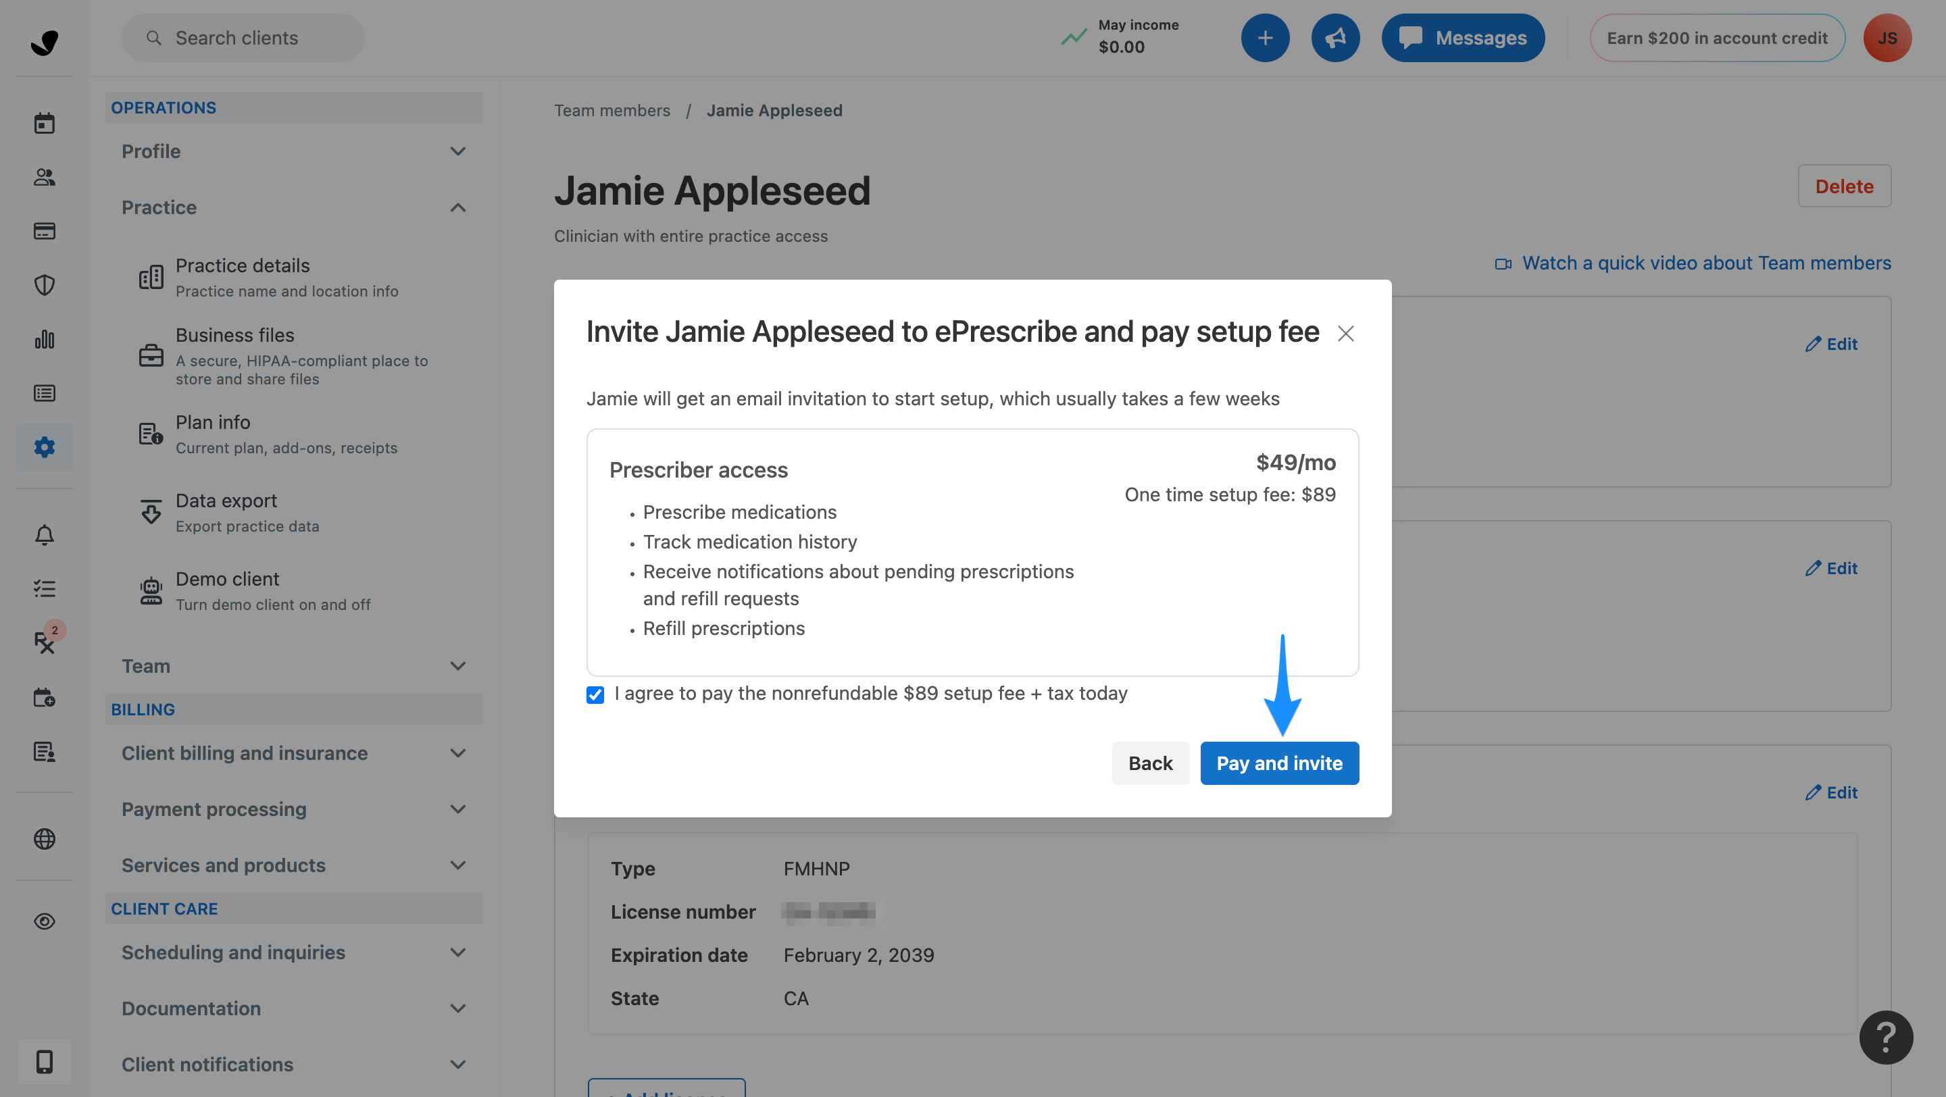The height and width of the screenshot is (1097, 1946).
Task: Expand Services and products section
Action: (x=293, y=865)
